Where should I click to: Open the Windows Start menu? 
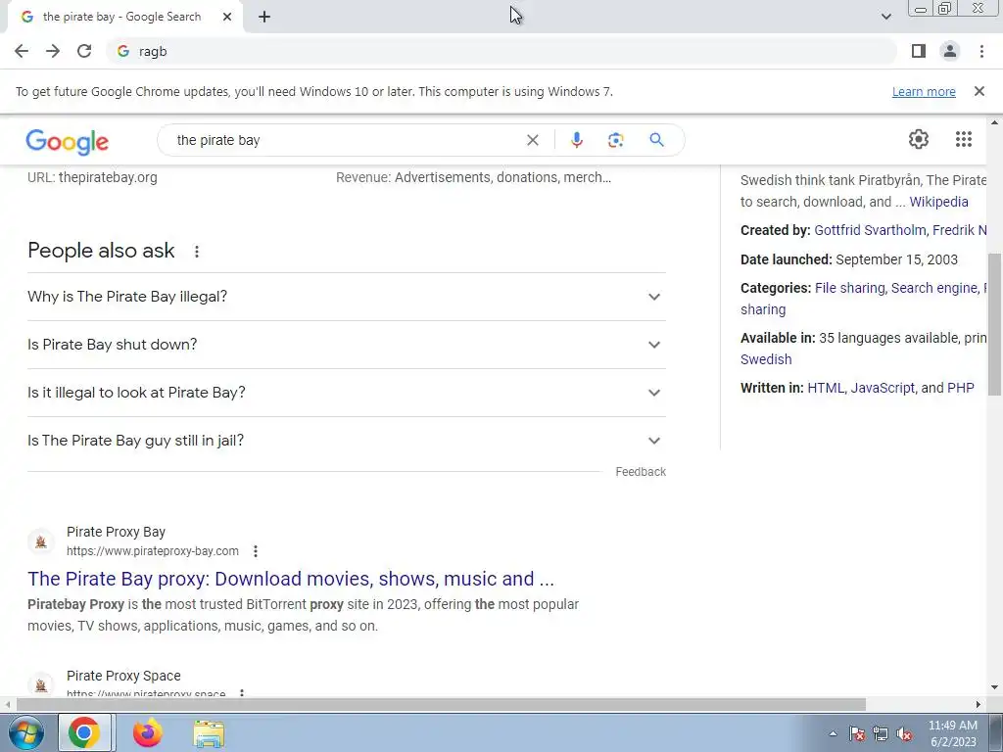[x=25, y=732]
